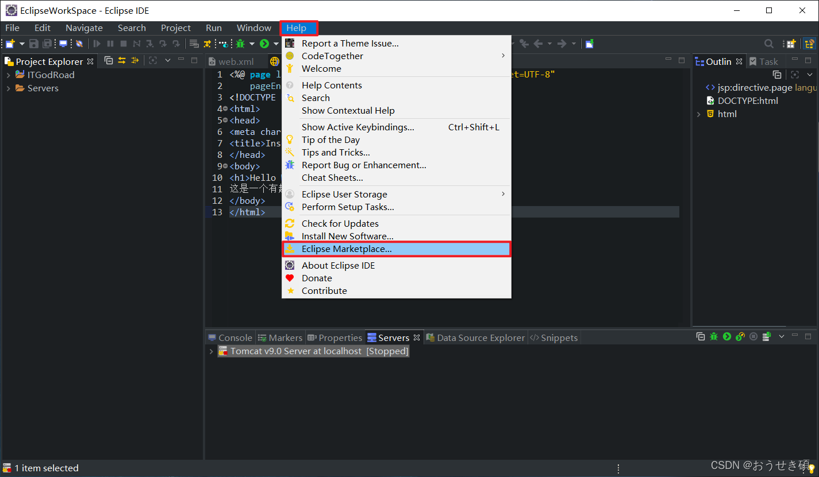This screenshot has height=477, width=819.
Task: Expand Tomcat v9.0 Server node
Action: [211, 352]
